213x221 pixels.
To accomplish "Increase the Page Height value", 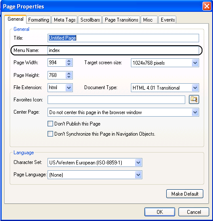I will [69, 74].
